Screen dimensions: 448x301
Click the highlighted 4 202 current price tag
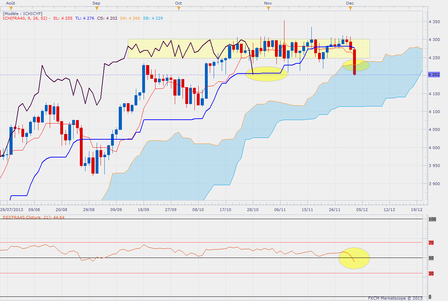click(434, 75)
